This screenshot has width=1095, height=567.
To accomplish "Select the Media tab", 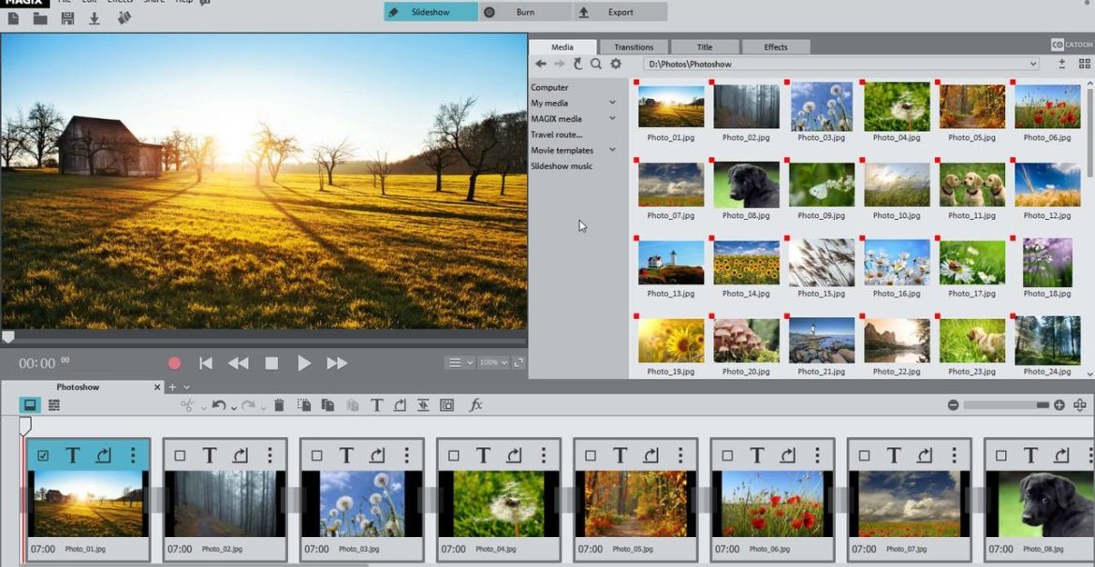I will click(x=562, y=47).
